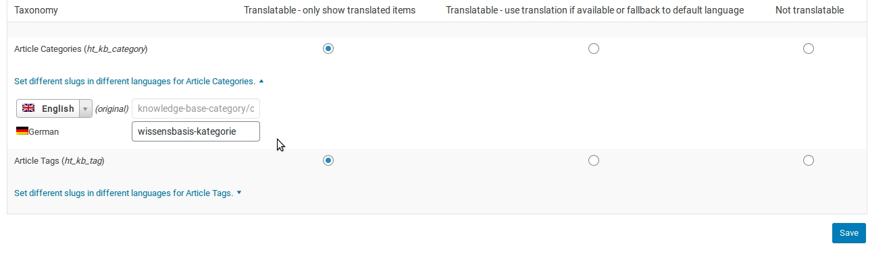
Task: Click the English original slug field
Action: coord(196,108)
